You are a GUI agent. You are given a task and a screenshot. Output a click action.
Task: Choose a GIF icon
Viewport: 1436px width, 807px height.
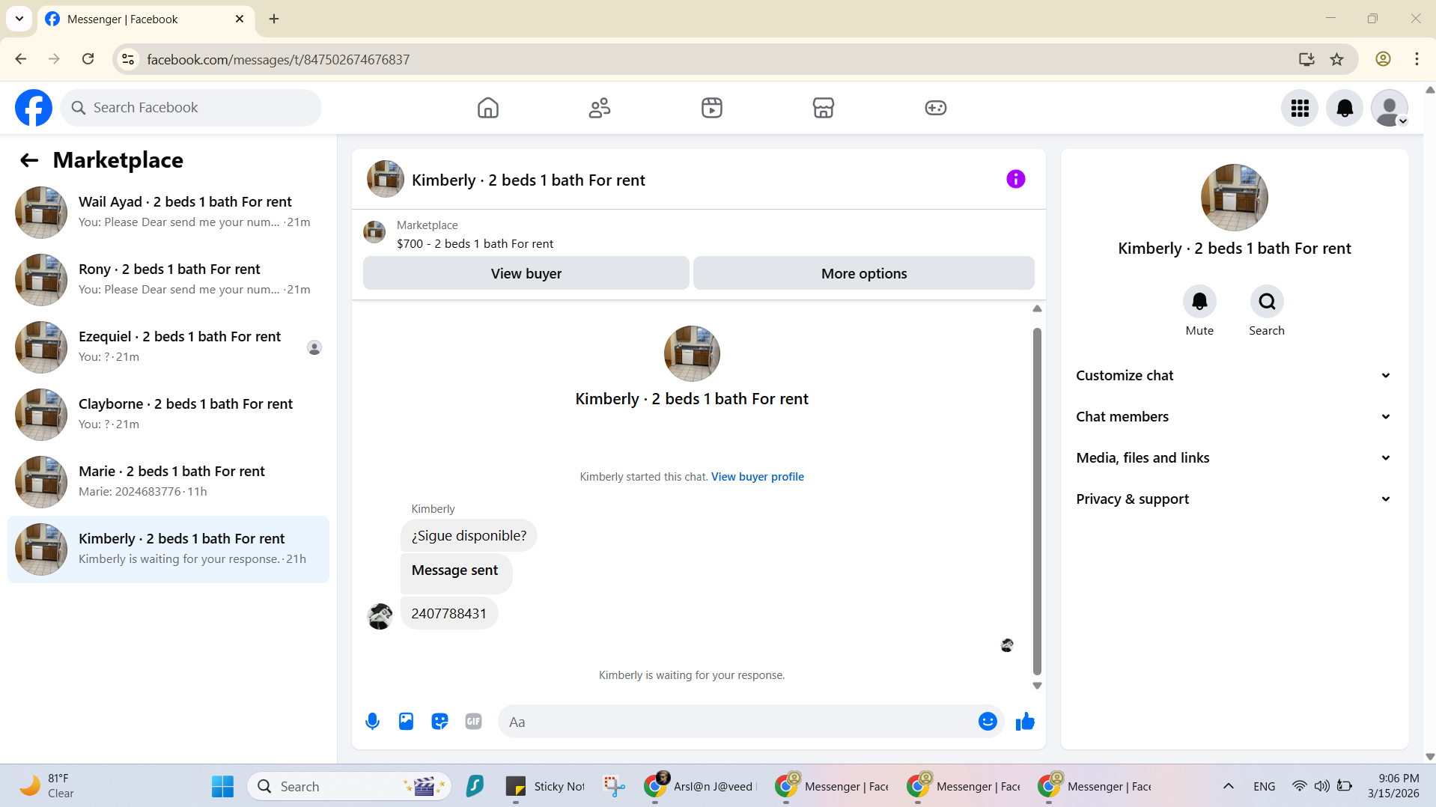point(473,722)
